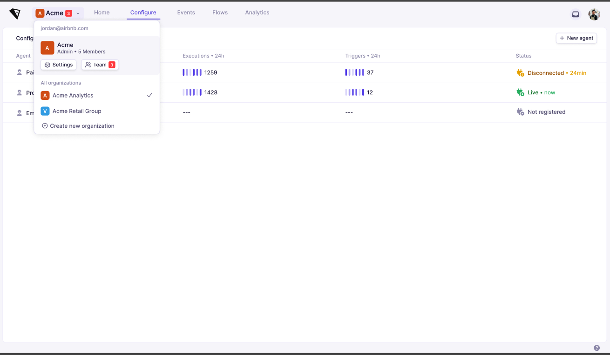Image resolution: width=610 pixels, height=355 pixels.
Task: Click the Disconnected plug status icon
Action: (x=520, y=73)
